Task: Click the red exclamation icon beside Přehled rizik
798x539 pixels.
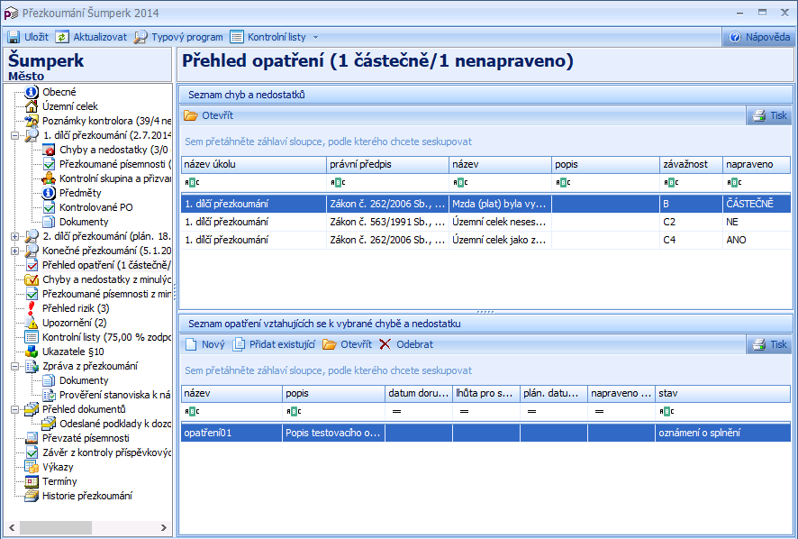Action: (32, 308)
